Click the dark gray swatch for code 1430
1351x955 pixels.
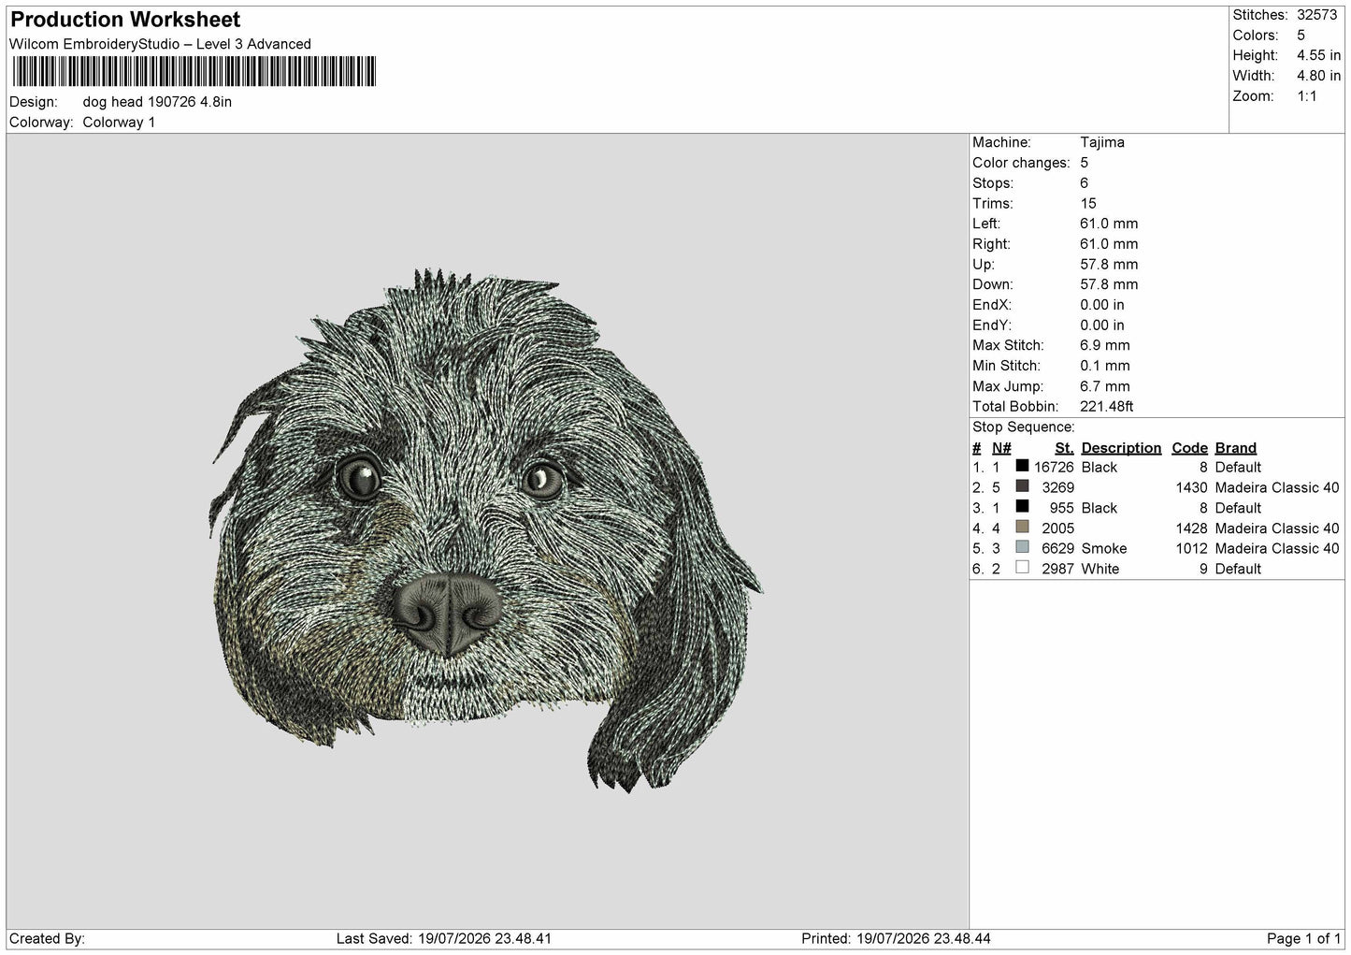tap(1022, 486)
